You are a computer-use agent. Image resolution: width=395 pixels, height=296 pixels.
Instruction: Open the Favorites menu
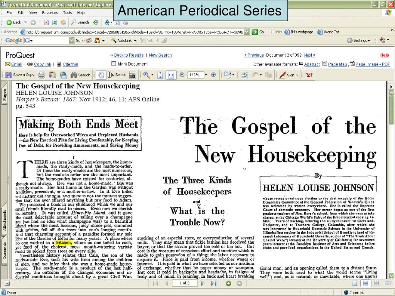pos(50,13)
